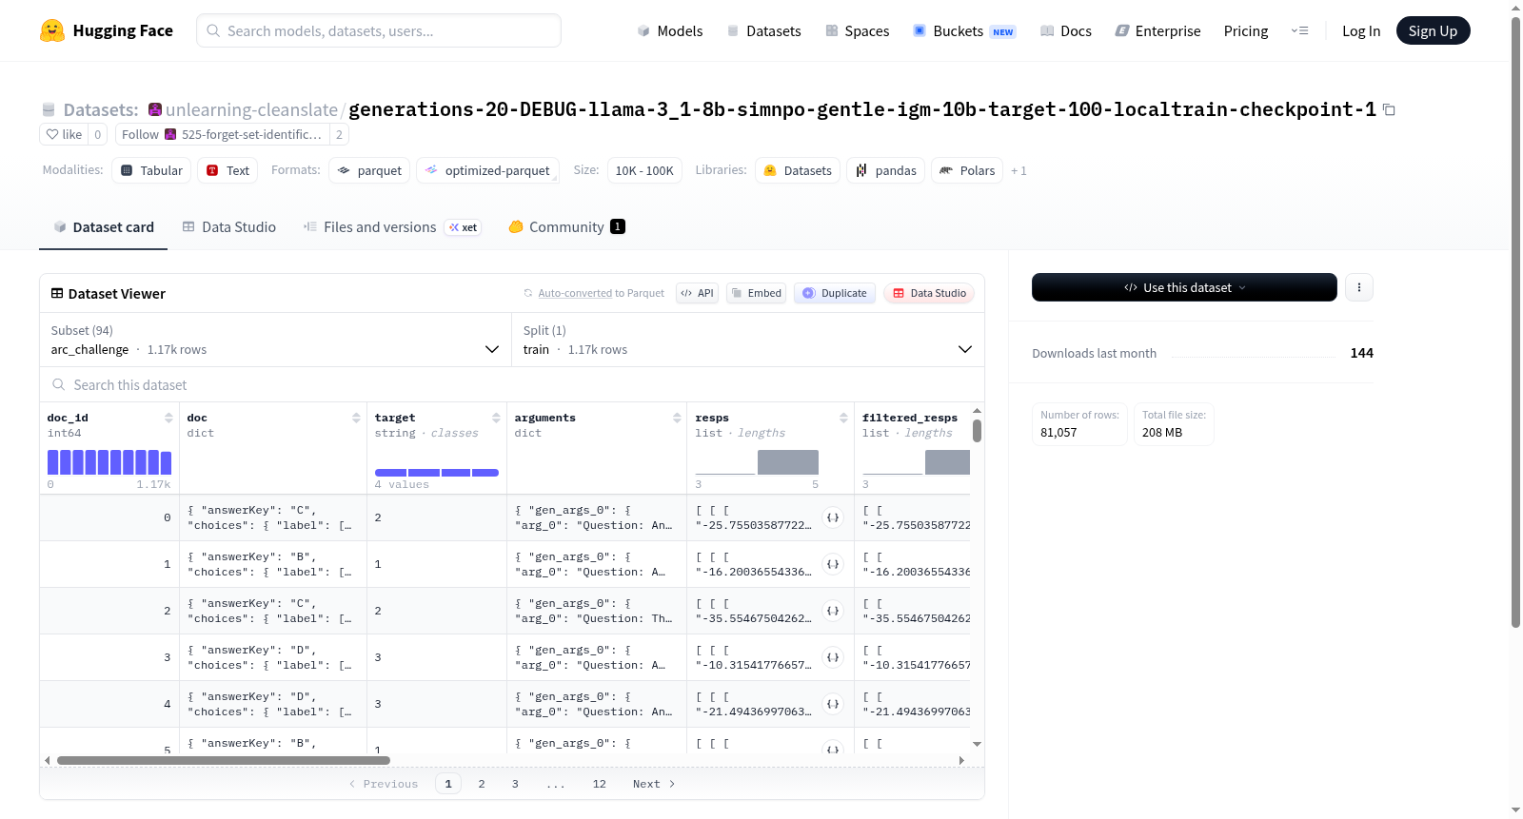
Task: Focus the Search models, datasets, users field
Action: 379,30
